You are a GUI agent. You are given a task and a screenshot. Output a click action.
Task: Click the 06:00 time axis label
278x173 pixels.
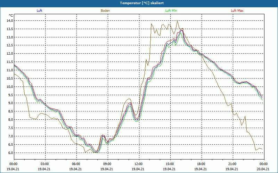(x=76, y=164)
